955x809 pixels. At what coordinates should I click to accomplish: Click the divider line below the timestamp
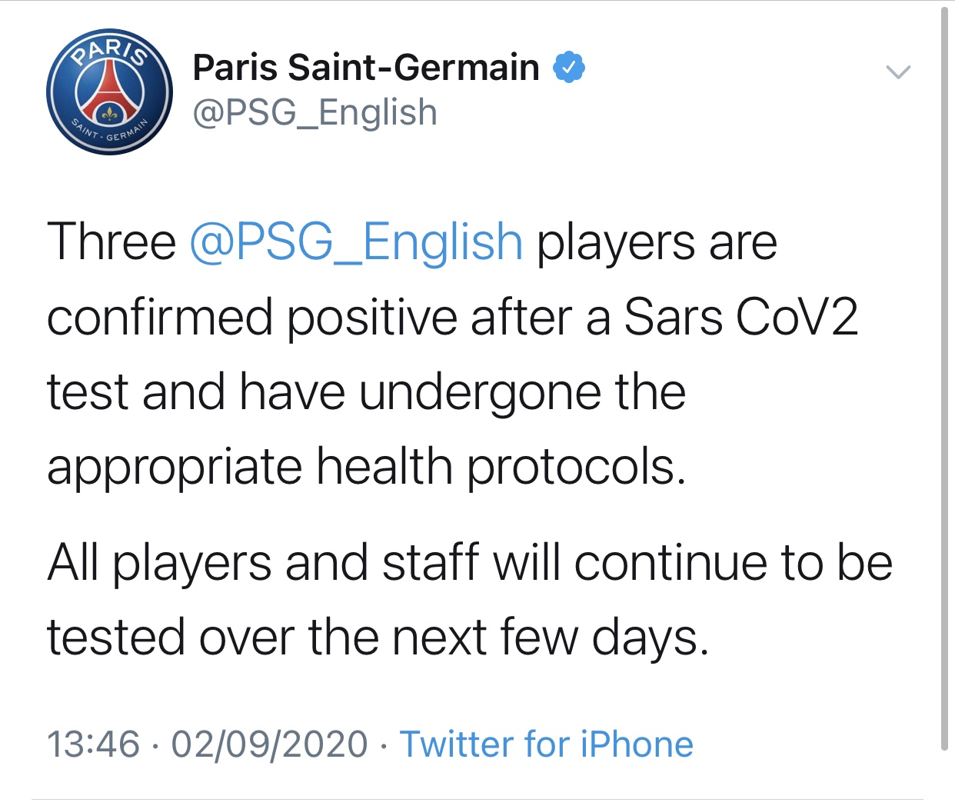point(477,798)
